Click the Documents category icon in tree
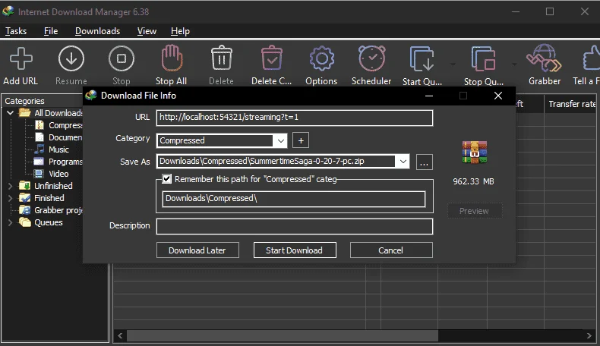 pos(39,137)
